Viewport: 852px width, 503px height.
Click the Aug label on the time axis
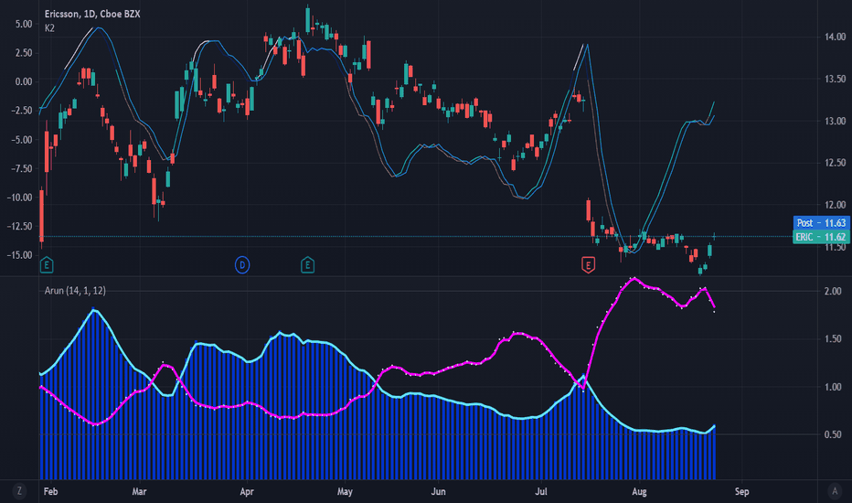pos(639,492)
